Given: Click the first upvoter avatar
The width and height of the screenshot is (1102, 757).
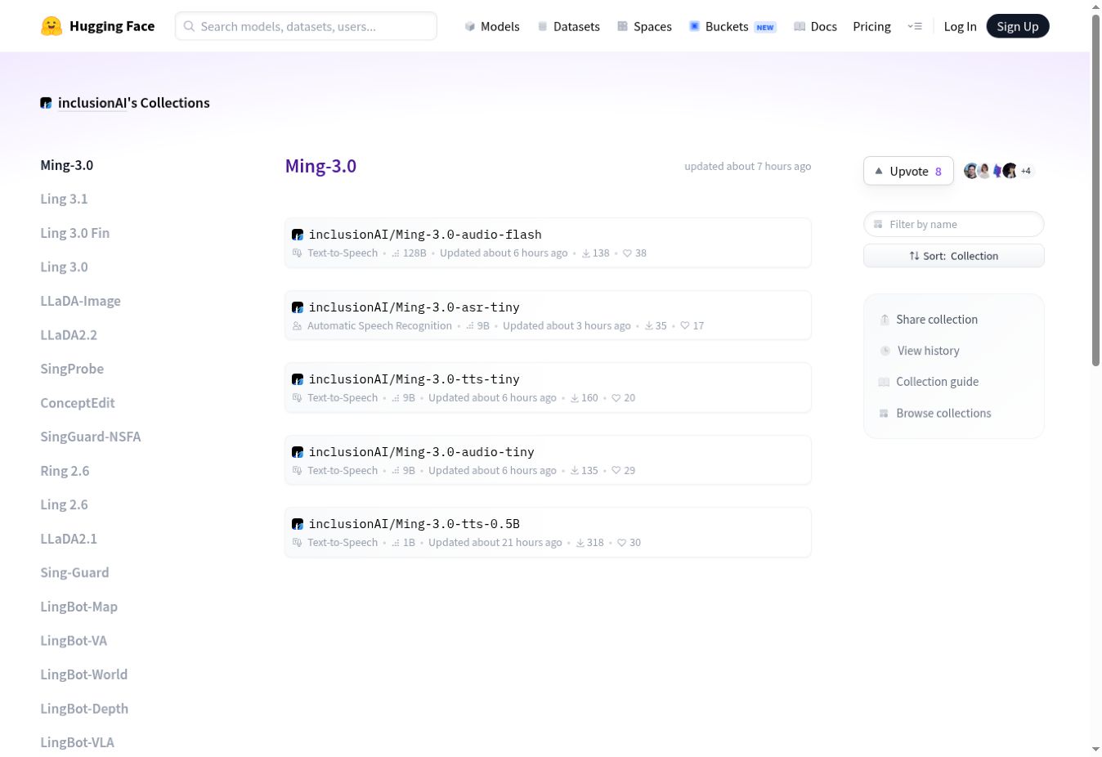Looking at the screenshot, I should click(x=971, y=171).
